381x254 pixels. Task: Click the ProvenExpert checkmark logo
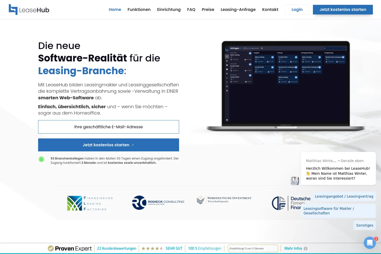pyautogui.click(x=51, y=248)
